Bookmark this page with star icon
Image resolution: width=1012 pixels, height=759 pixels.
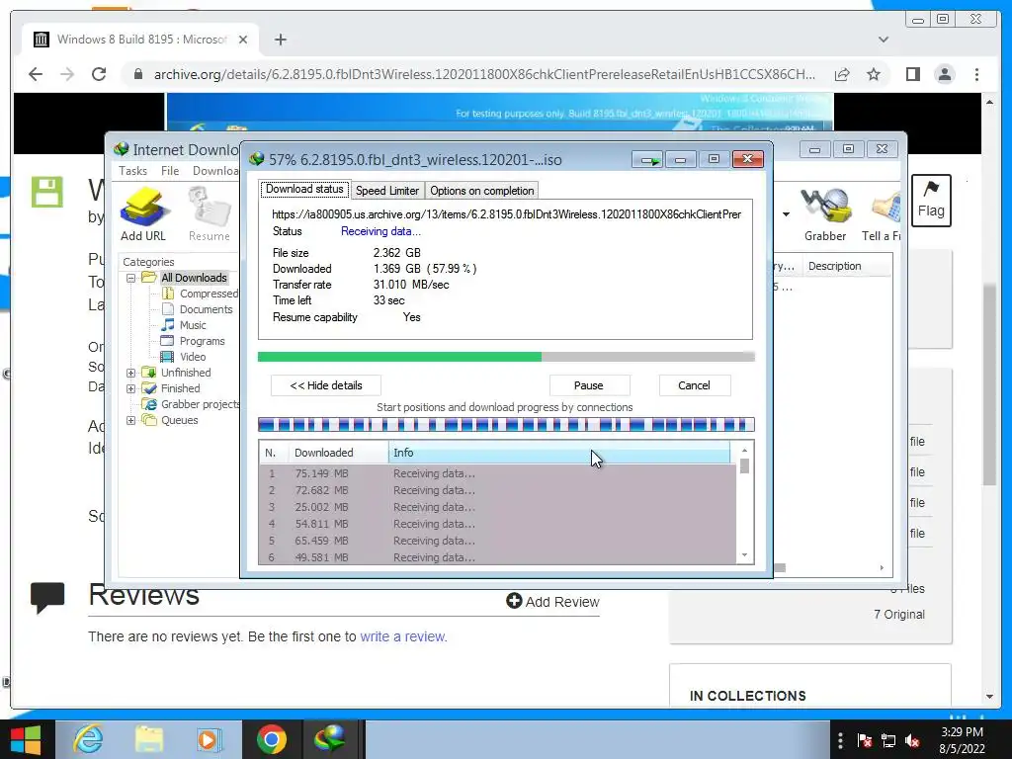pos(874,74)
